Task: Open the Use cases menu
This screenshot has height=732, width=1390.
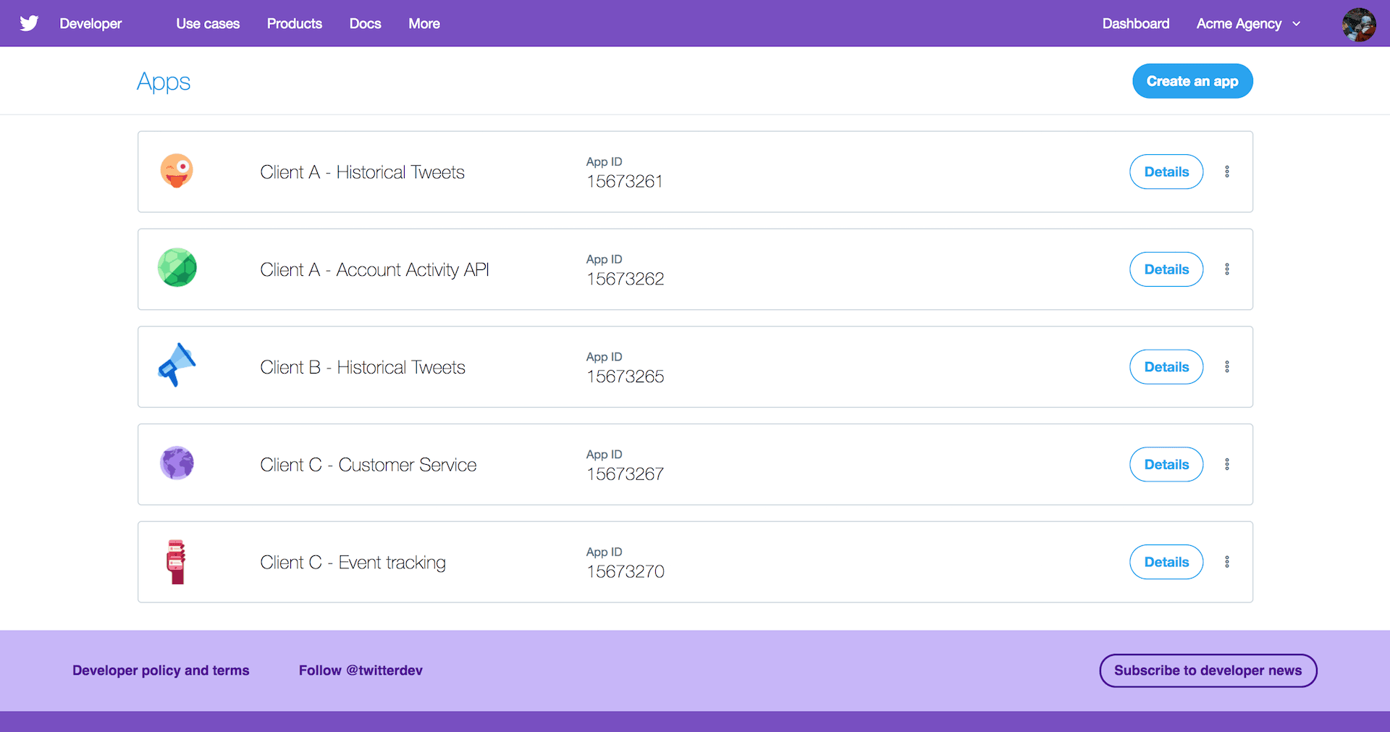Action: (208, 24)
